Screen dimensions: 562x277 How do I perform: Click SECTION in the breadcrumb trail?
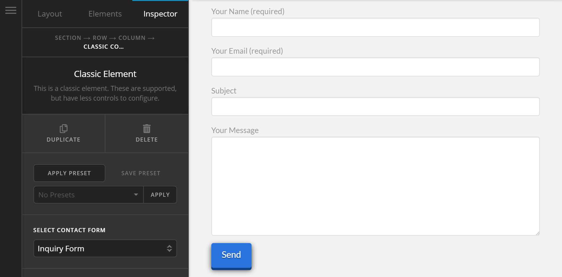click(68, 38)
